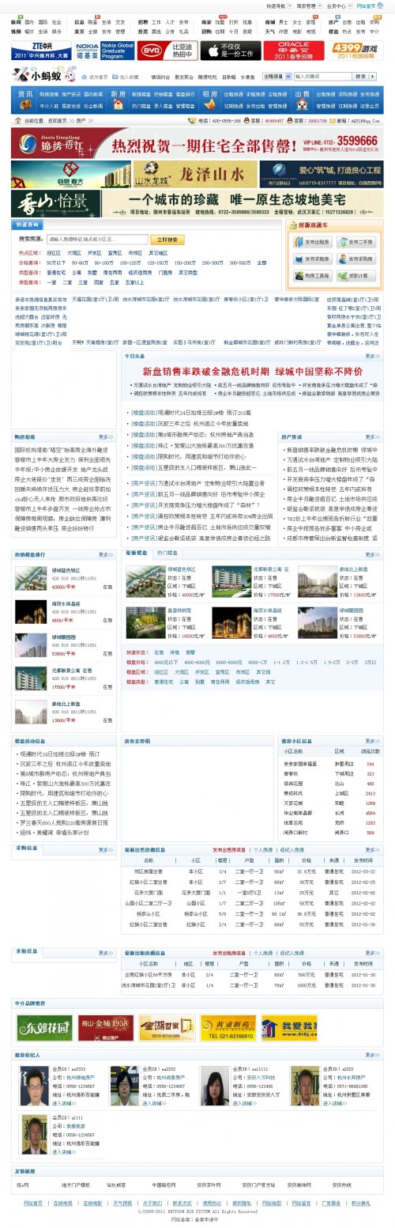Viewport: 395px width, 1228px height.
Task: Click the 网站地图 footer link
Action: click(272, 1203)
